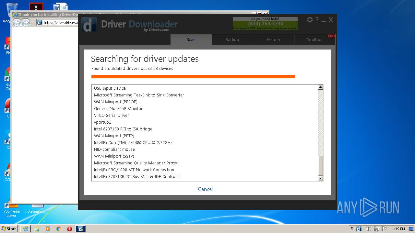The height and width of the screenshot is (233, 415).
Task: Open the Windows Start menu
Action: [x=9, y=229]
